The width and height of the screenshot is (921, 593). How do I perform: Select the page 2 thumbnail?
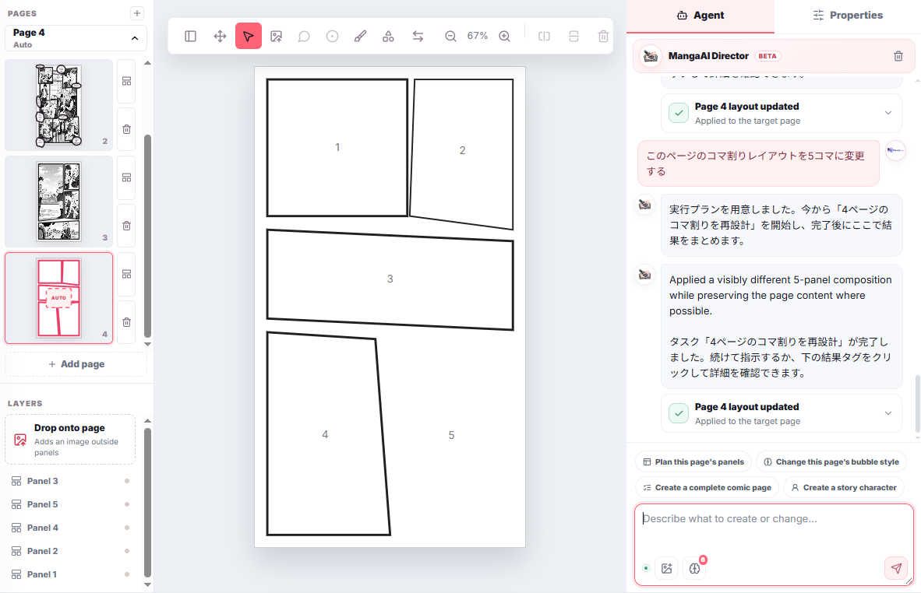(58, 105)
